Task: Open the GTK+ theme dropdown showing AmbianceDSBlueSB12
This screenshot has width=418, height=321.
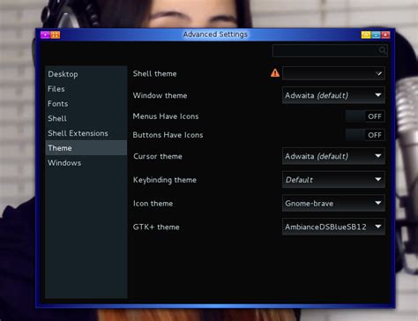Action: pyautogui.click(x=333, y=227)
